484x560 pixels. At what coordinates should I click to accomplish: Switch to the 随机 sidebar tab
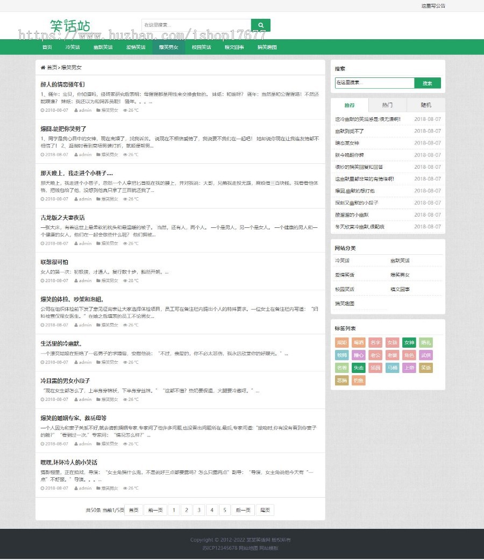[x=426, y=105]
